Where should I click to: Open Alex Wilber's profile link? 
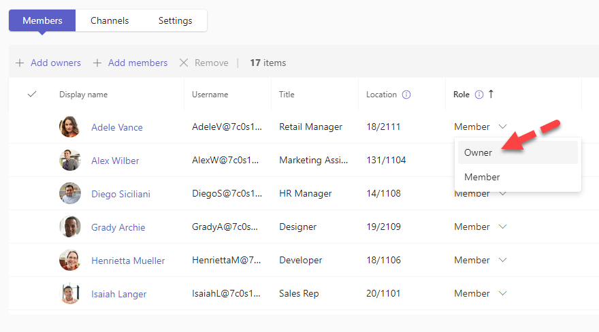pyautogui.click(x=115, y=161)
